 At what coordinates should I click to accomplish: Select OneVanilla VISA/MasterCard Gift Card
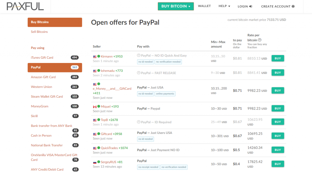[x=54, y=157]
